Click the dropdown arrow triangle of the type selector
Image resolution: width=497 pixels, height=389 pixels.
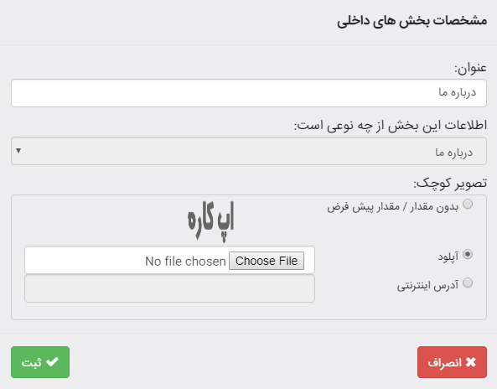pyautogui.click(x=18, y=151)
